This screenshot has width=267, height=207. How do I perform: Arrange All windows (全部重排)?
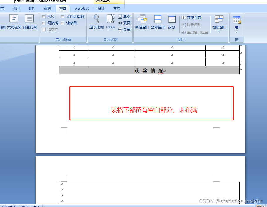tap(158, 22)
